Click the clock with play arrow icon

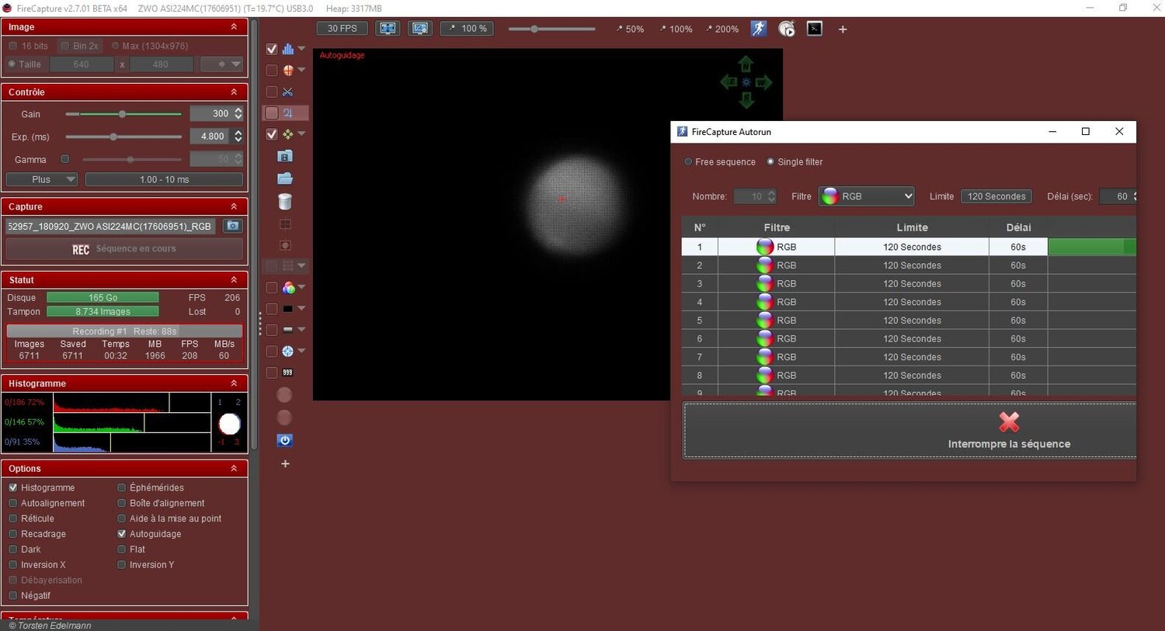(x=787, y=29)
